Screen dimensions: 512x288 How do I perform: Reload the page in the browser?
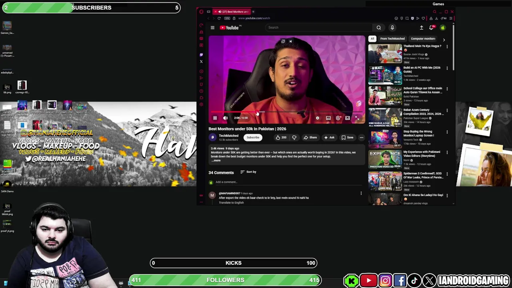click(x=219, y=18)
